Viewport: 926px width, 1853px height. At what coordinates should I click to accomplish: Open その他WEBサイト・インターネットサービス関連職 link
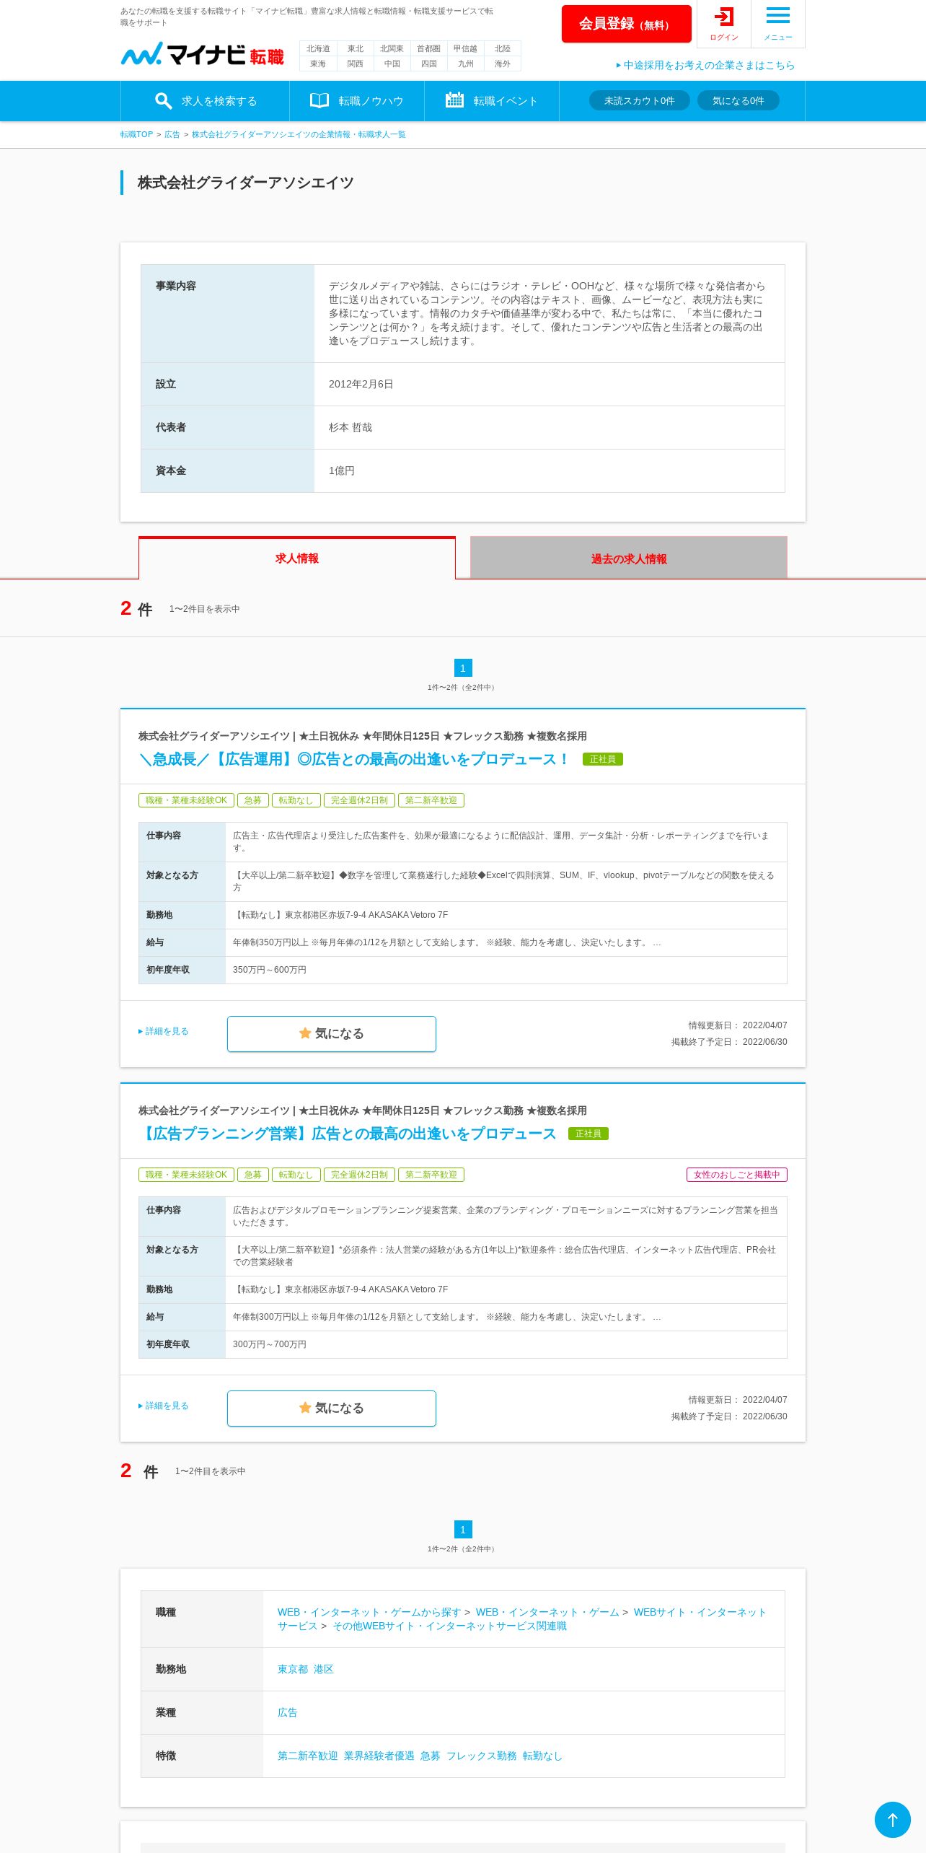tap(449, 1626)
